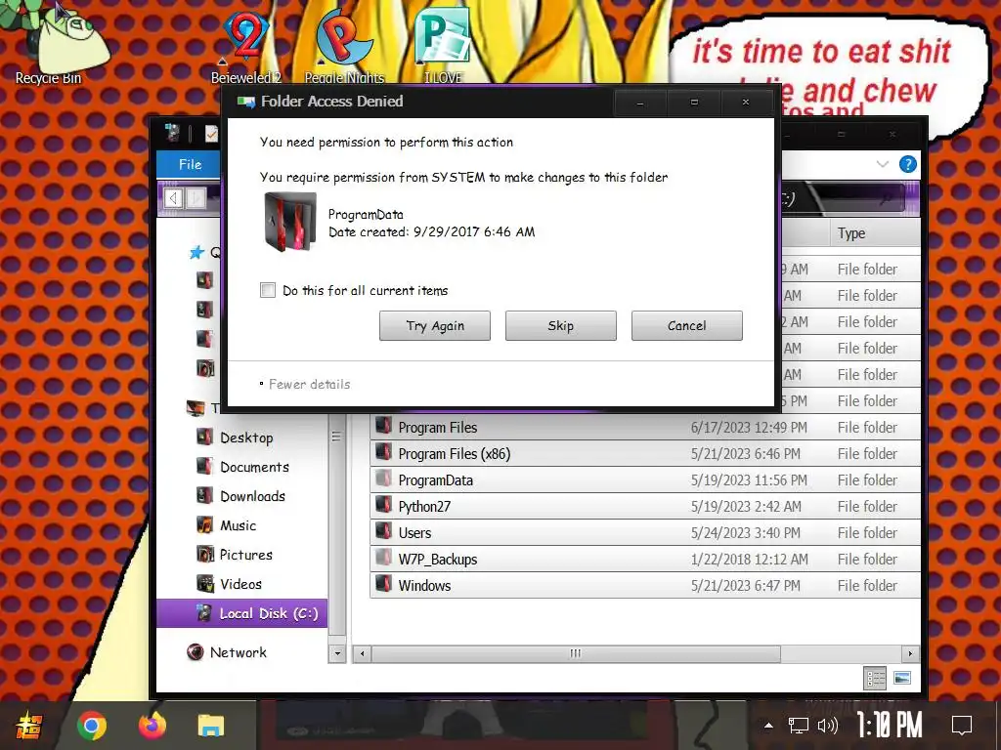The image size is (1001, 750).
Task: Launch Firefox from the taskbar
Action: [x=152, y=726]
